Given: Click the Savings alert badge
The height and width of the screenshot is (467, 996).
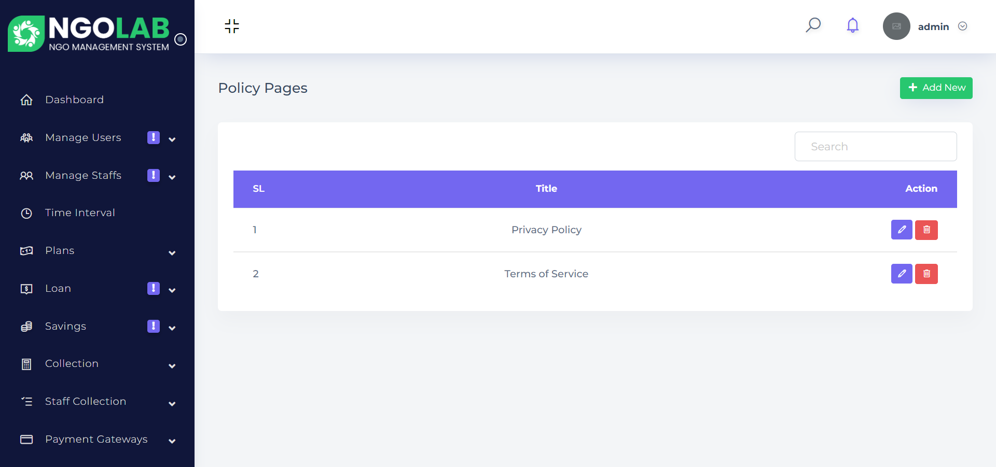Looking at the screenshot, I should point(154,326).
